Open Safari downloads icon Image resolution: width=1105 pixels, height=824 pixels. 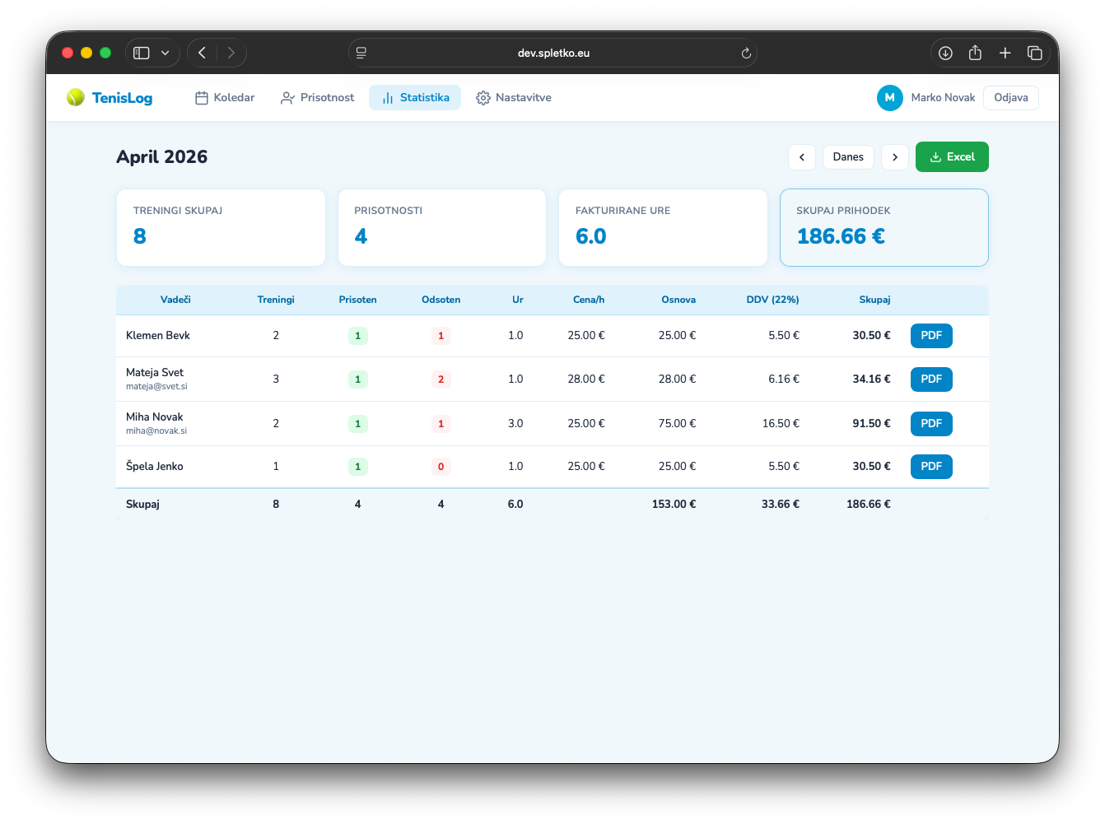click(945, 54)
